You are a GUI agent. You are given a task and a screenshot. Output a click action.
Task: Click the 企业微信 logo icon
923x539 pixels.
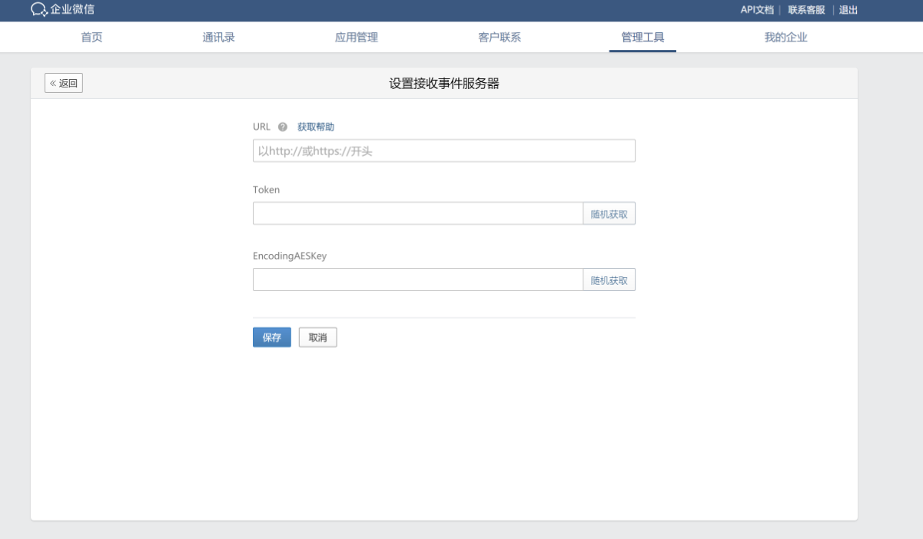coord(39,10)
